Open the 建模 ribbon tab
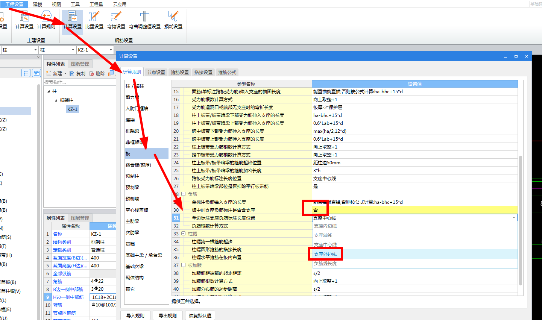 [38, 4]
